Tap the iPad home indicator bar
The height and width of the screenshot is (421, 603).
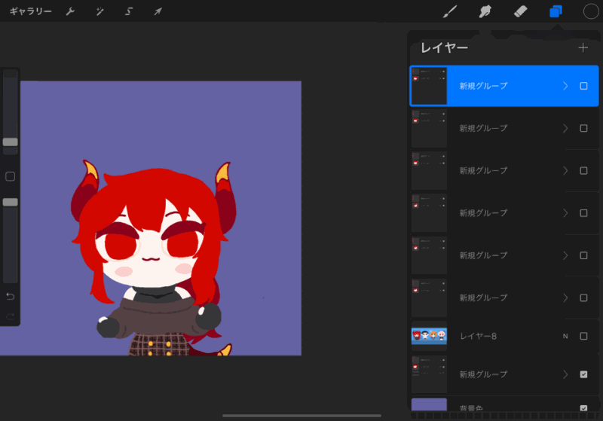point(302,416)
